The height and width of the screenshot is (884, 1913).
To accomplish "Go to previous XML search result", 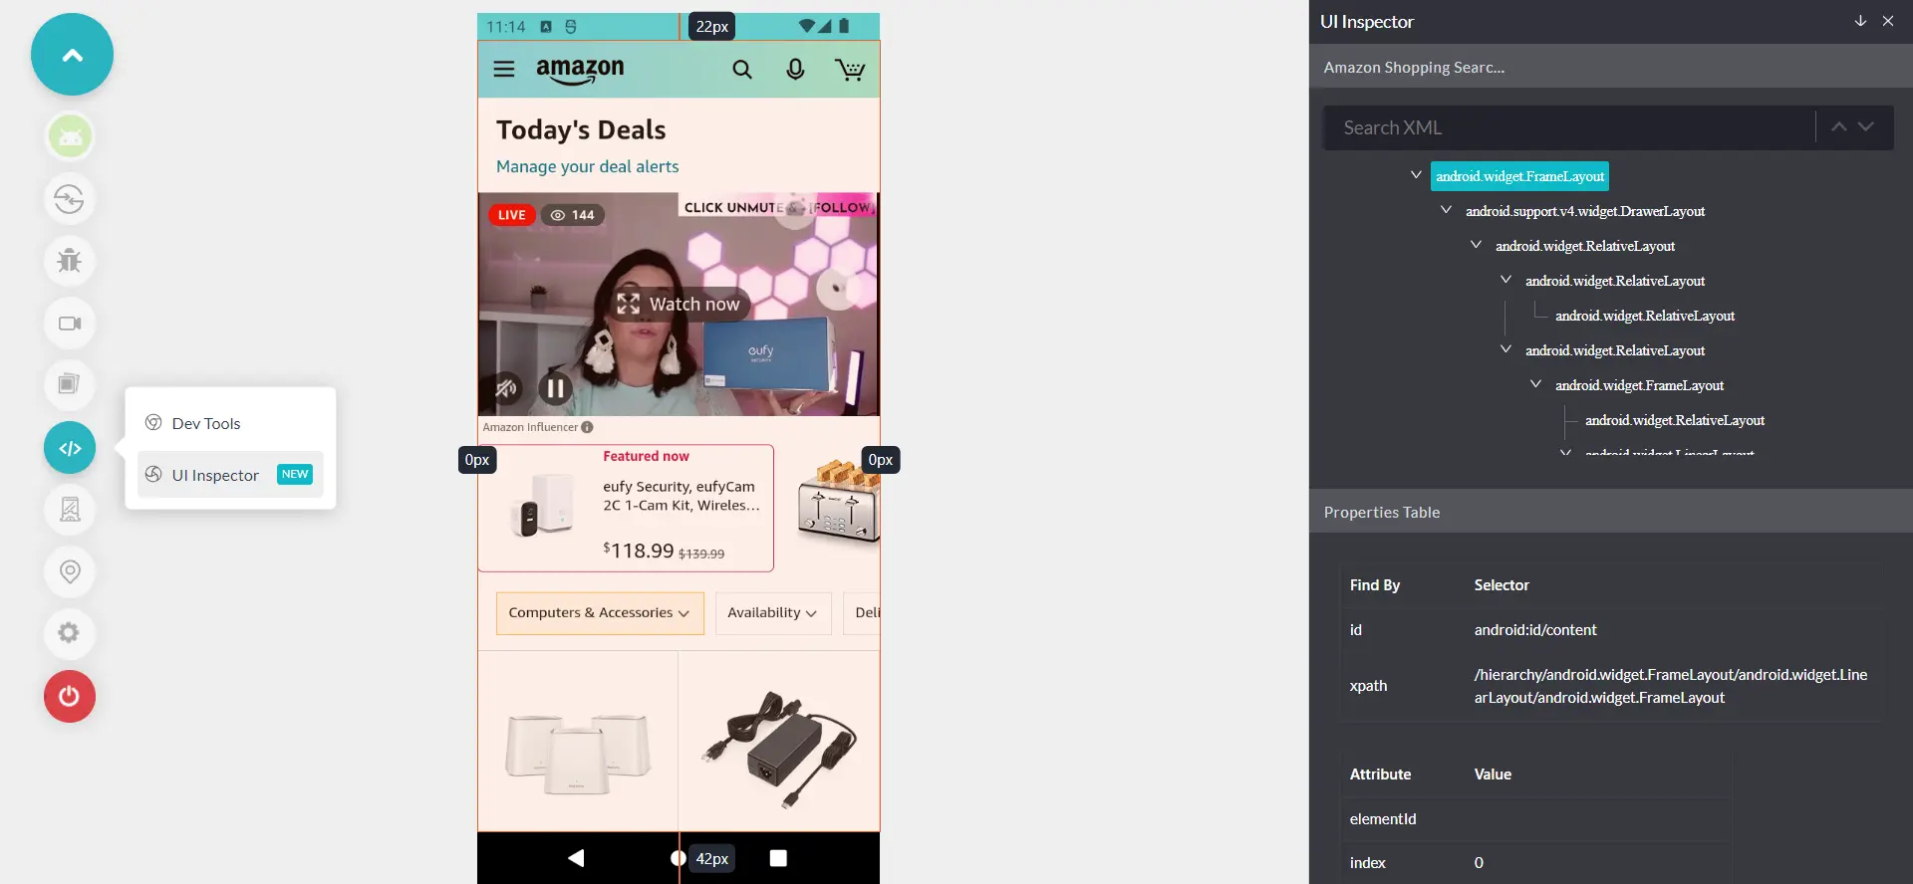I will 1839,127.
